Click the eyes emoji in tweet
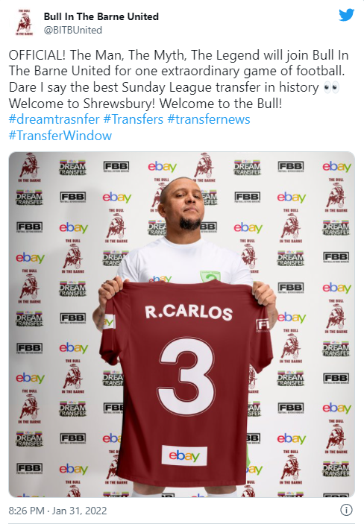This screenshot has width=364, height=527. click(331, 88)
